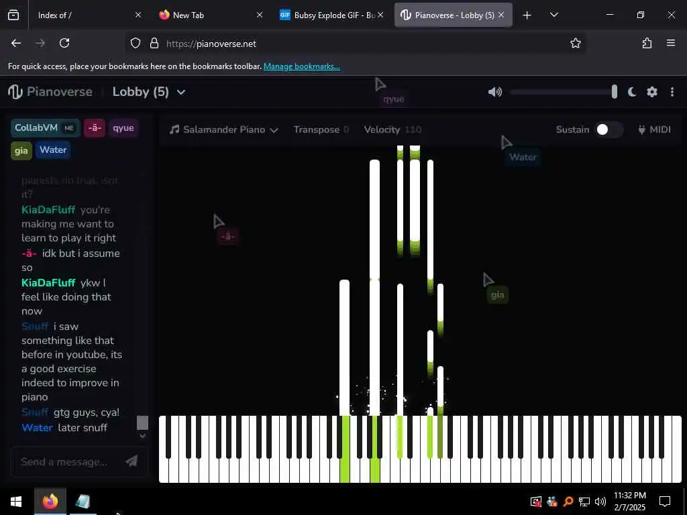Click KiaDaFluff name above 'ykw I'
The width and height of the screenshot is (687, 515).
point(48,283)
